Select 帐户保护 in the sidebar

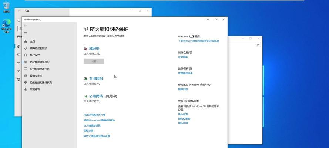pyautogui.click(x=35, y=55)
